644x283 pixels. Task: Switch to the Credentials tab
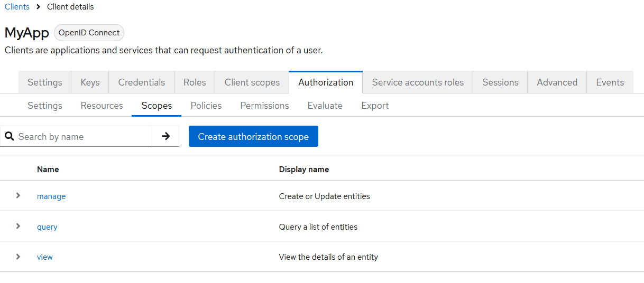pyautogui.click(x=141, y=82)
